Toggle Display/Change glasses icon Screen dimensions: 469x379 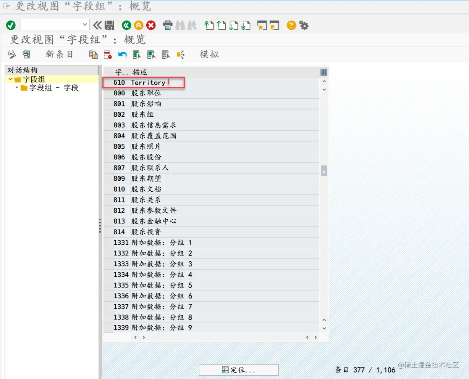coord(12,55)
